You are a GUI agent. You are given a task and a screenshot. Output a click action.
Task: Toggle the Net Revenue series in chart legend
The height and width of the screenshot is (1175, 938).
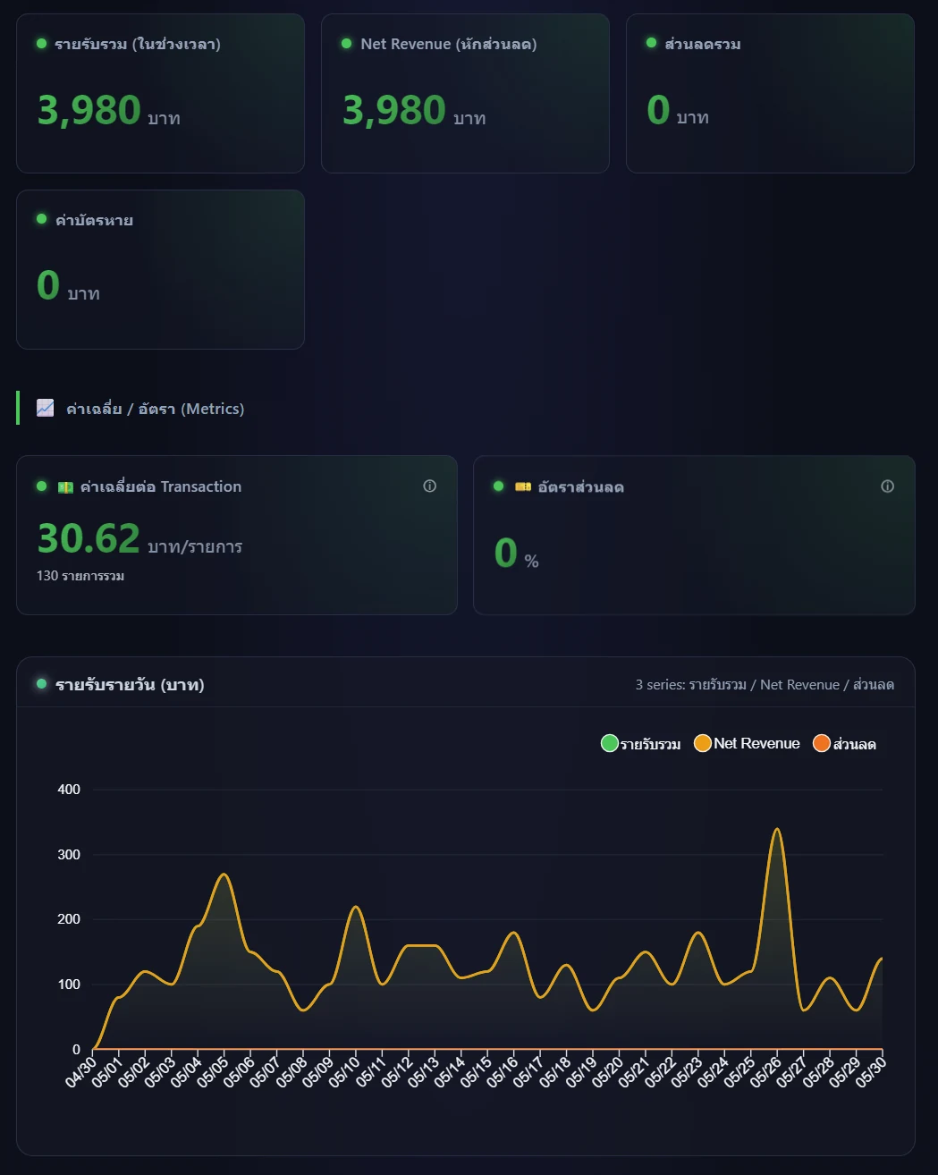tap(748, 743)
